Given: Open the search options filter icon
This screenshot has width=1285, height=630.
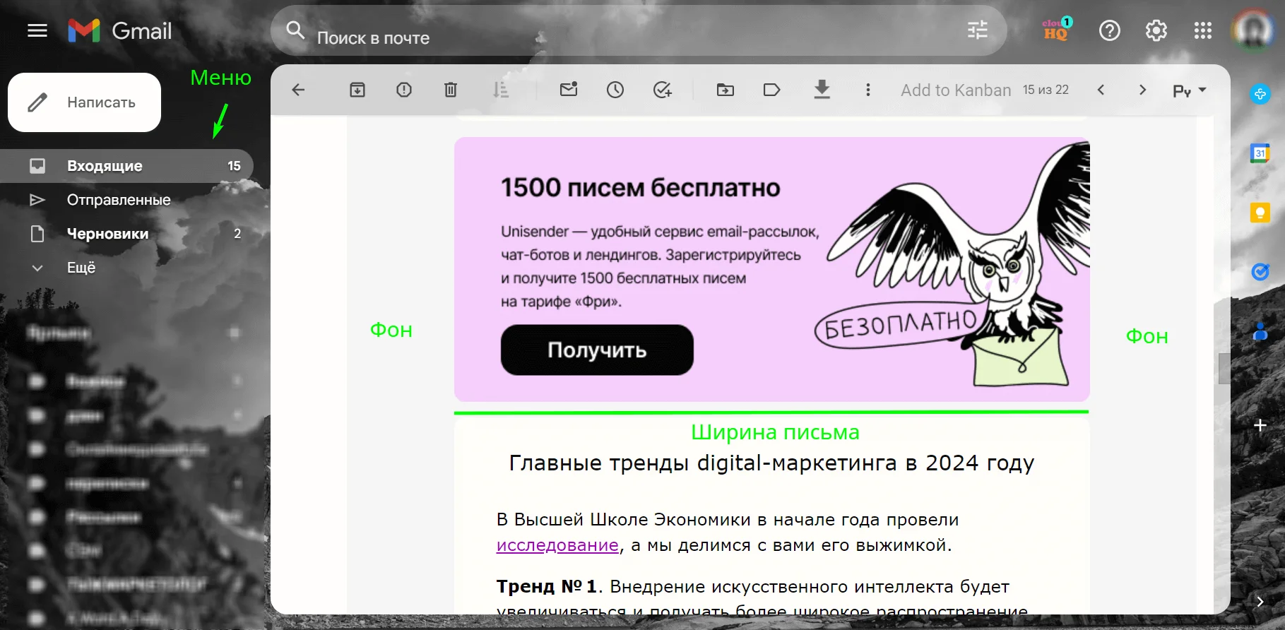Looking at the screenshot, I should (977, 30).
